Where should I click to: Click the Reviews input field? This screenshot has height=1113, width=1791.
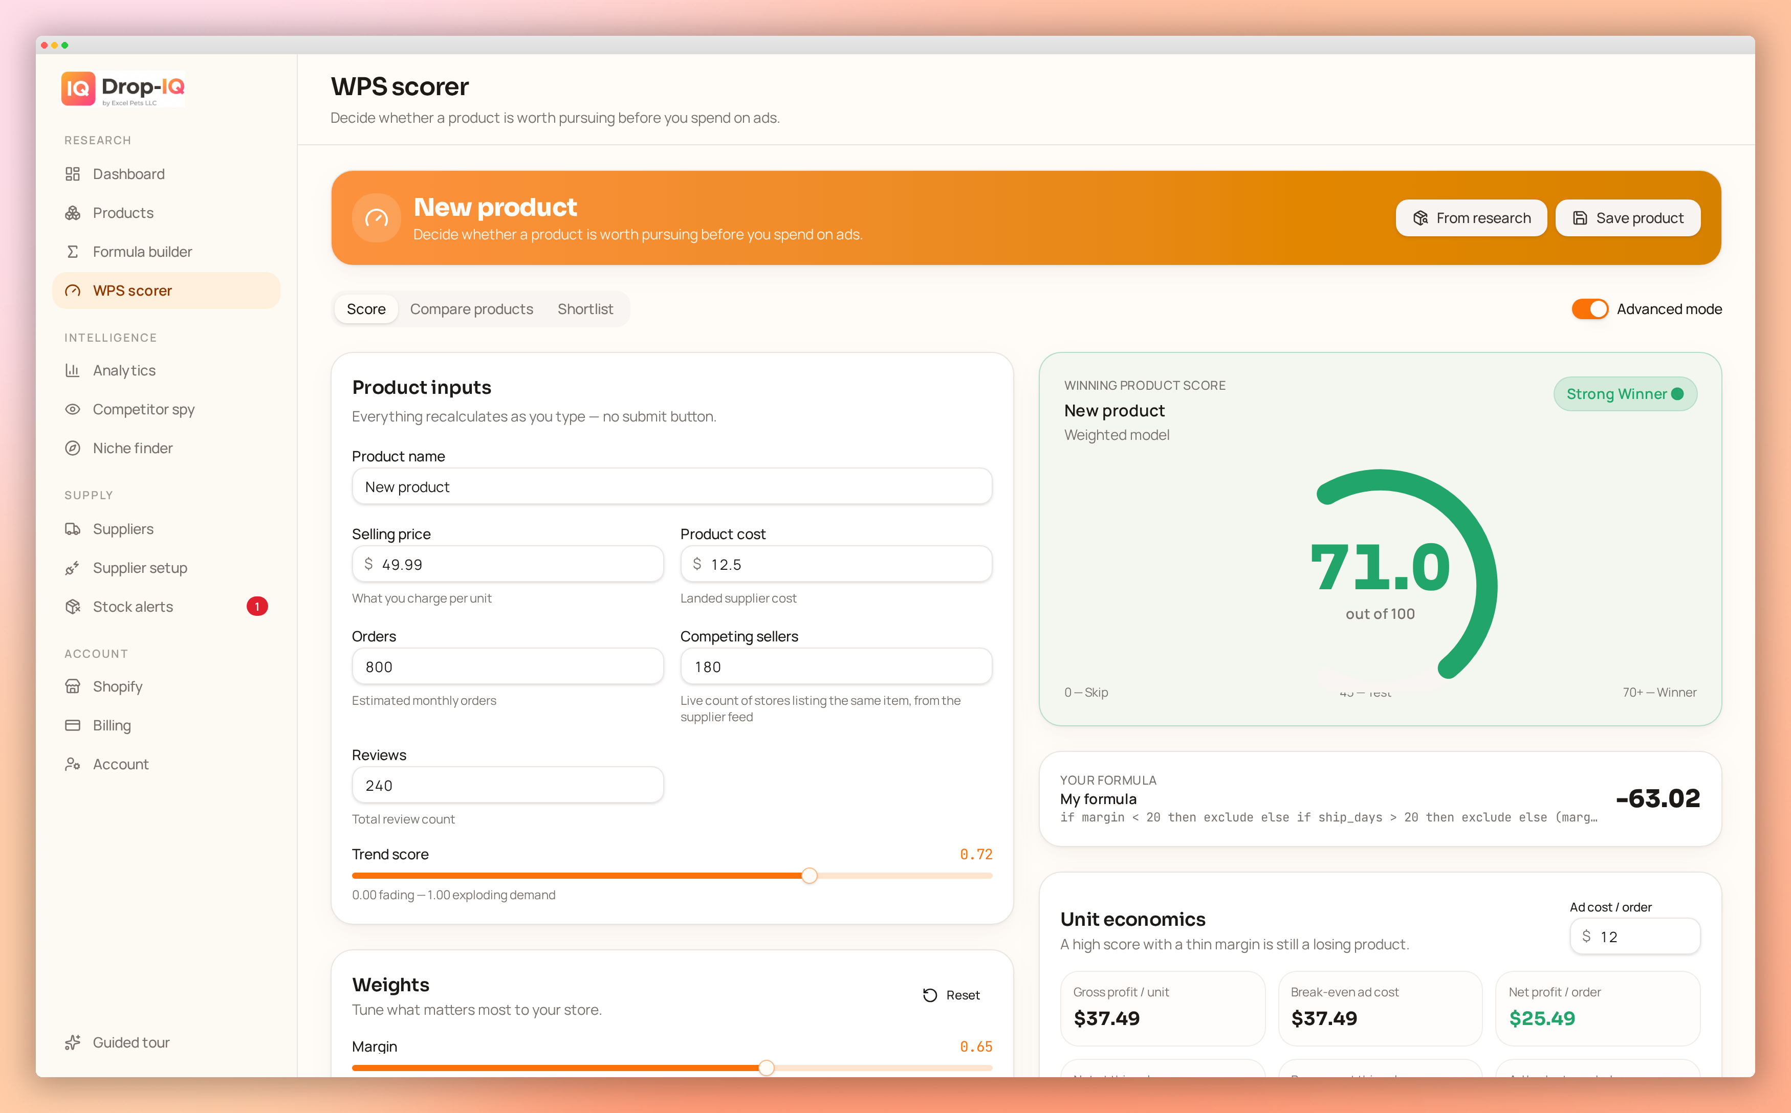click(508, 786)
